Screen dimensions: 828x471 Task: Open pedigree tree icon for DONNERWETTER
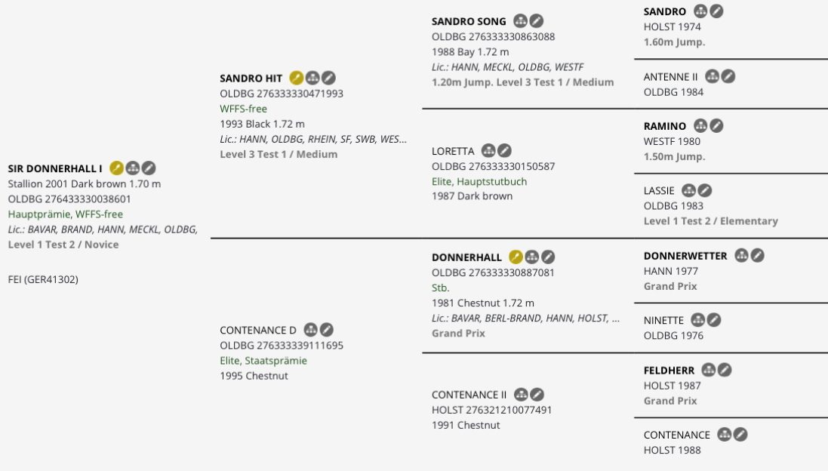coord(742,256)
